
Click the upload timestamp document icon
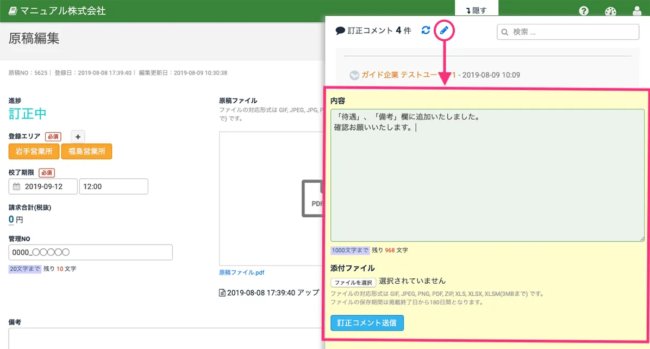(222, 292)
